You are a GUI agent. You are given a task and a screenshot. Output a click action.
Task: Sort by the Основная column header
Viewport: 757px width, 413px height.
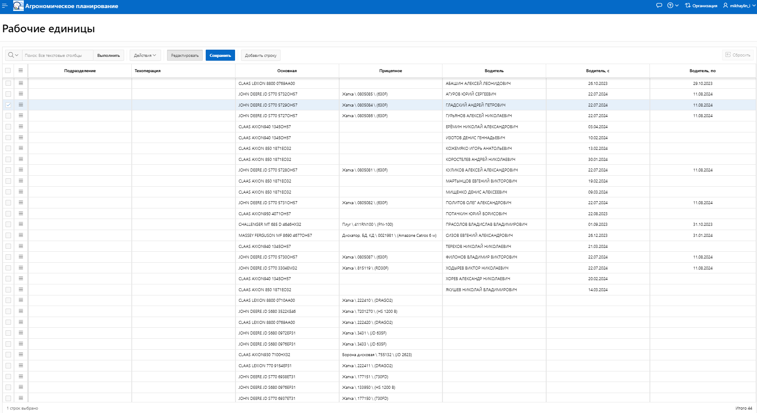click(x=287, y=71)
